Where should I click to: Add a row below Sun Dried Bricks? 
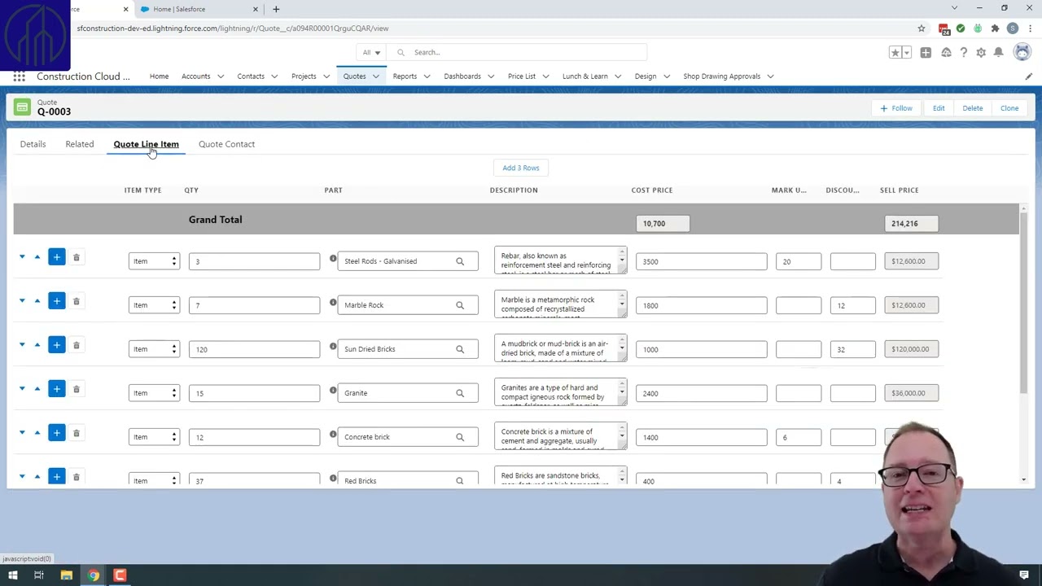pyautogui.click(x=56, y=345)
